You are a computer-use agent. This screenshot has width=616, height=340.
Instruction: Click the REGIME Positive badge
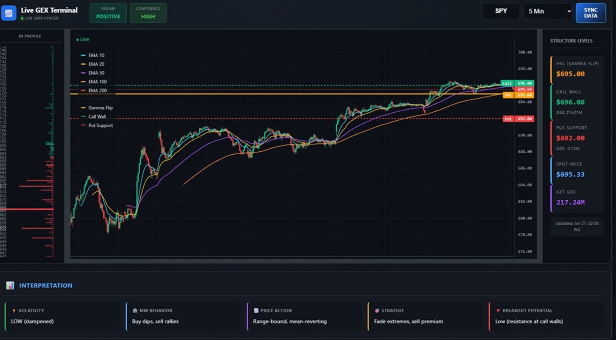[108, 13]
